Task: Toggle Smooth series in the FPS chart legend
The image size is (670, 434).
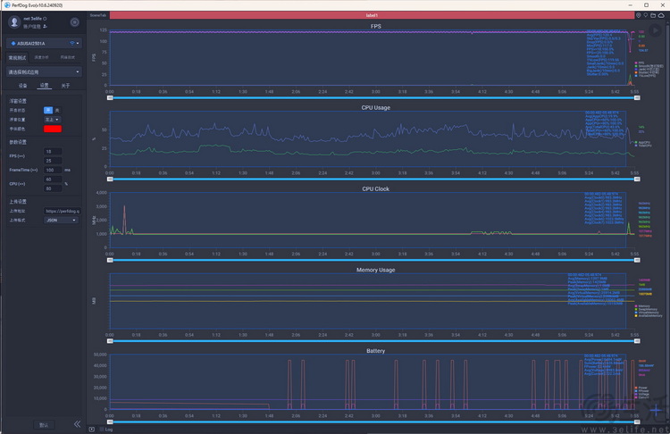Action: (649, 66)
